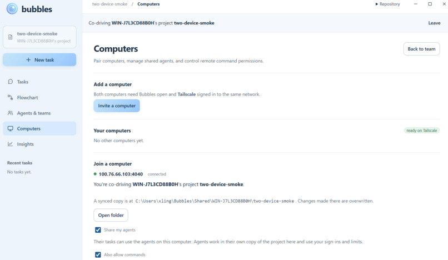Click the ready on Tailscale badge
Viewport: 448px width, 260px height.
click(422, 131)
